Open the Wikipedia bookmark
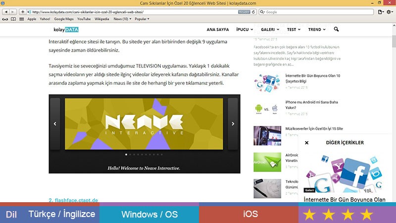Viewport: 396px width, 223px height. (102, 19)
